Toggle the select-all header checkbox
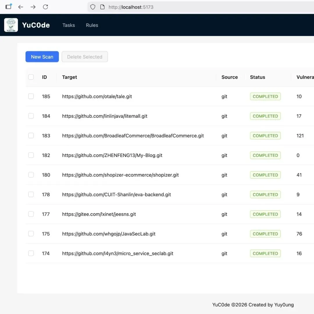The width and height of the screenshot is (314, 314). coord(31,77)
